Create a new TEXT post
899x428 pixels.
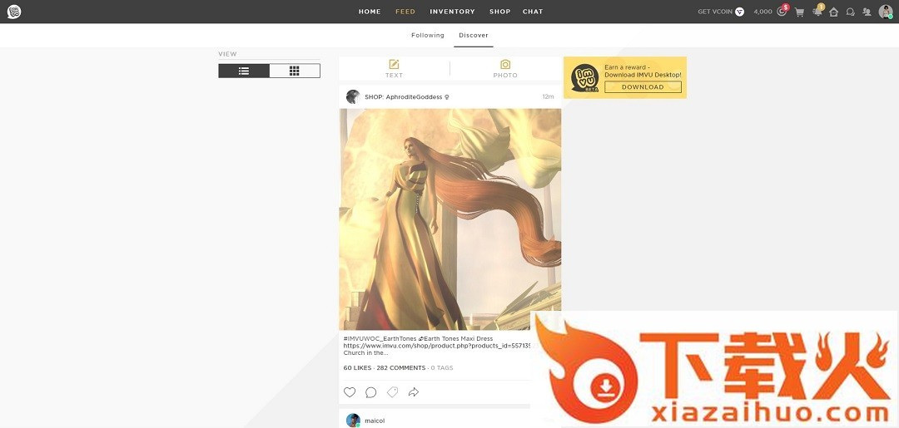point(394,69)
